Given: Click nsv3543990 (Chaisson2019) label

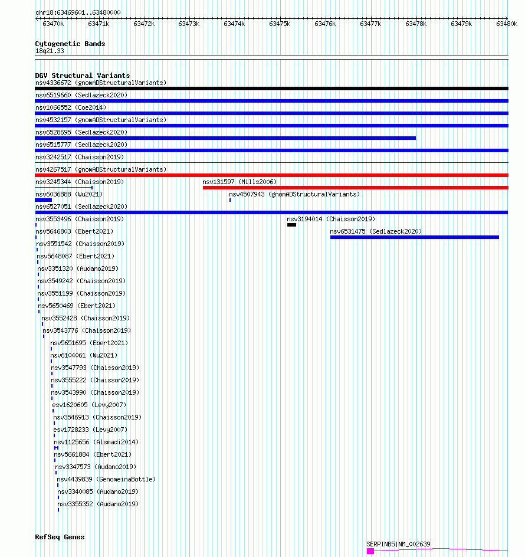Looking at the screenshot, I should [95, 392].
